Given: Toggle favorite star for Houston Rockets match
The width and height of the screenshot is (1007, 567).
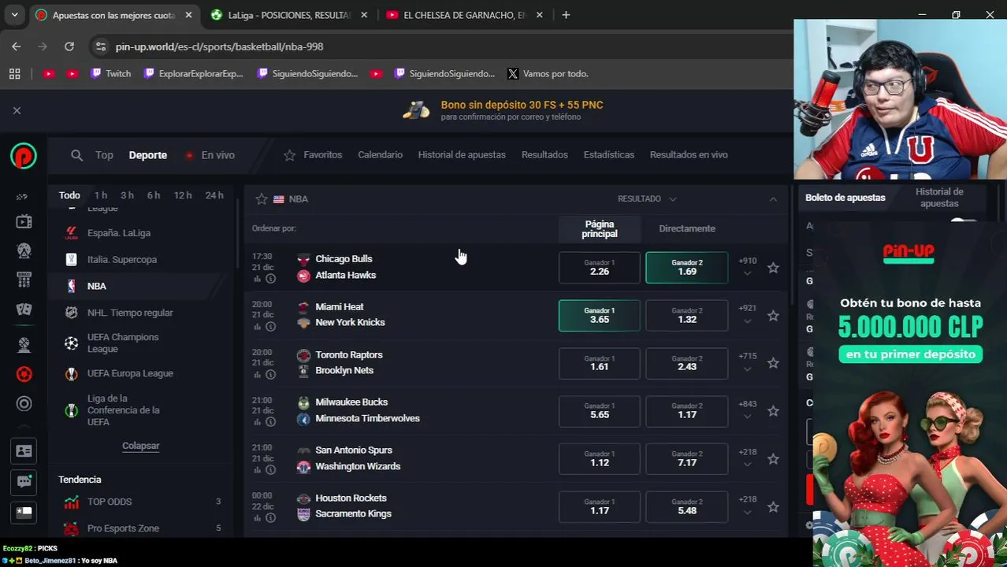Looking at the screenshot, I should tap(773, 507).
